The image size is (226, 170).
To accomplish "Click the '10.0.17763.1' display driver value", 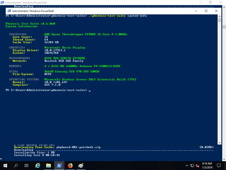I will tap(55, 50).
